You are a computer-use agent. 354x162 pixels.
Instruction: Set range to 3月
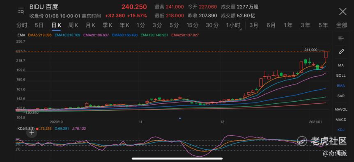click(x=254, y=25)
